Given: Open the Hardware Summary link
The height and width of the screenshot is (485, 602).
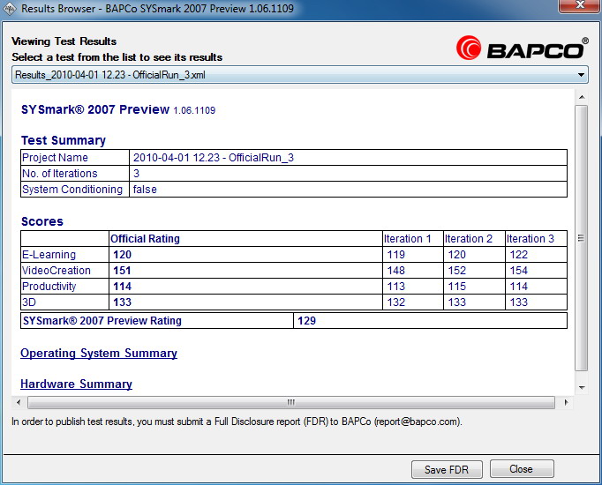Looking at the screenshot, I should click(x=76, y=384).
